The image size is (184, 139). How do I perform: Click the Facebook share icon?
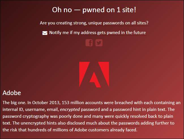click(x=89, y=43)
